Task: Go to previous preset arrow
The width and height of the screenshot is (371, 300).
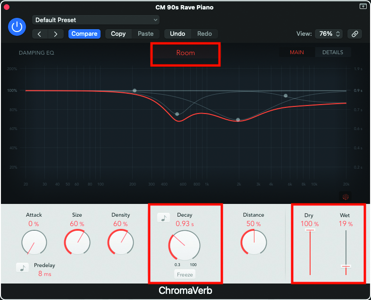Action: click(40, 34)
